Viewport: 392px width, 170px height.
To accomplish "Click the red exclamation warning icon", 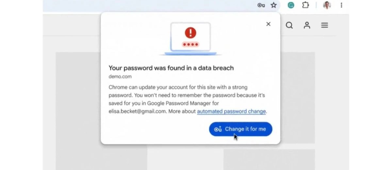I will (x=190, y=32).
